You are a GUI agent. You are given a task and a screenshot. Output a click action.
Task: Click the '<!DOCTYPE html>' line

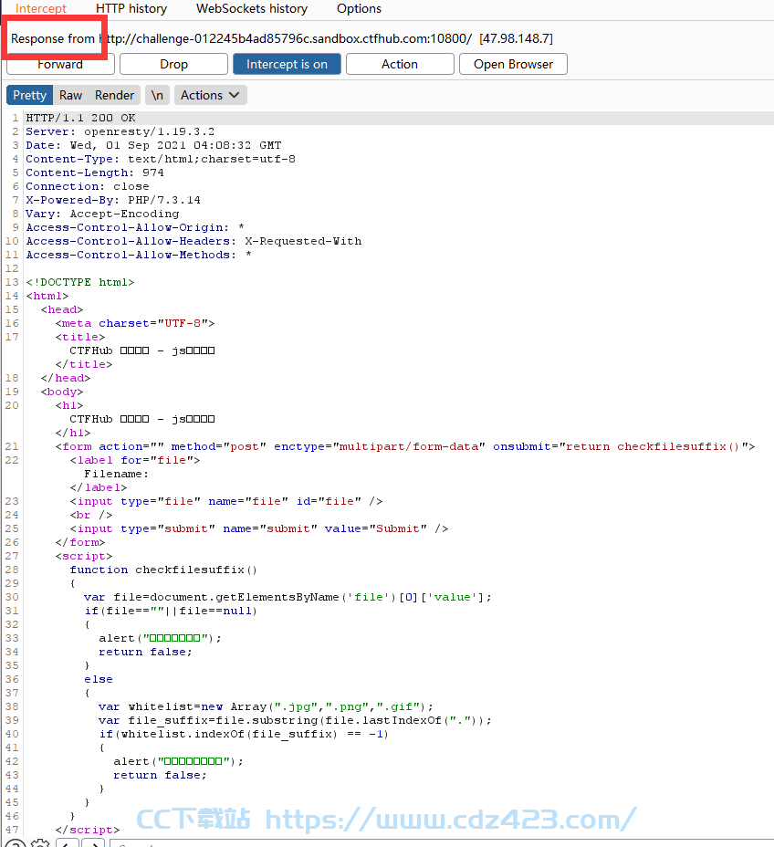pos(80,282)
